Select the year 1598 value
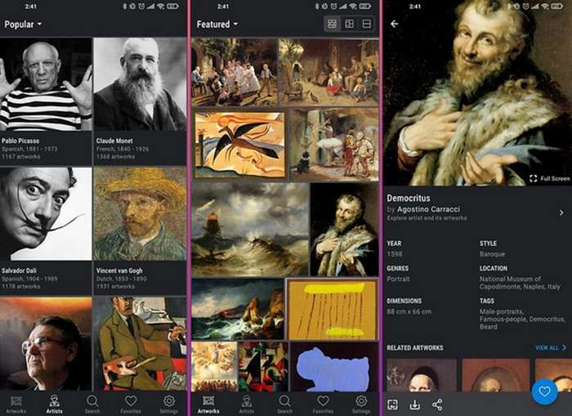This screenshot has width=572, height=416. coord(395,254)
